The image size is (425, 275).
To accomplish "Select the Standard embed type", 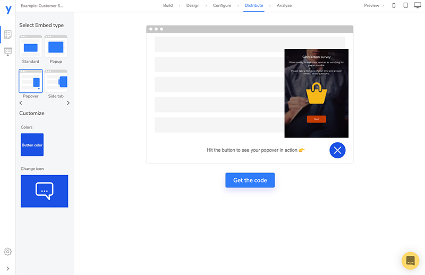I will [x=31, y=49].
